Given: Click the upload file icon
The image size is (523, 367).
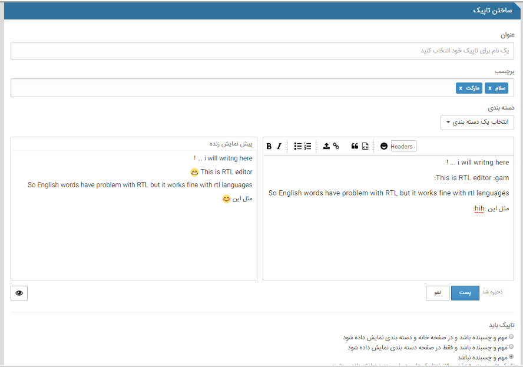Looking at the screenshot, I should [326, 146].
